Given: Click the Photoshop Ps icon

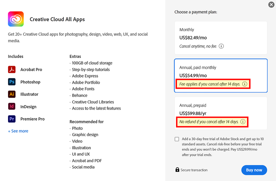Looking at the screenshot, I should point(12,82).
